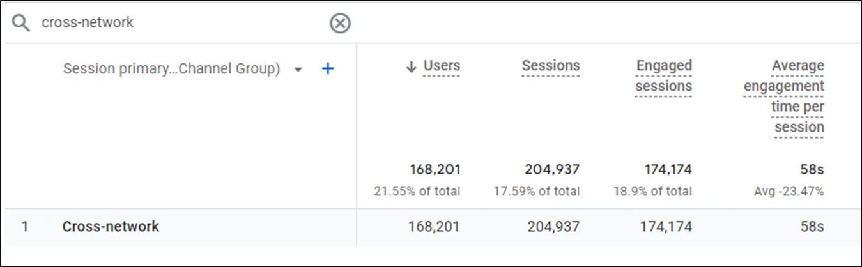Focus the search field containing cross-network
Screen dimensions: 862x267
coord(179,23)
